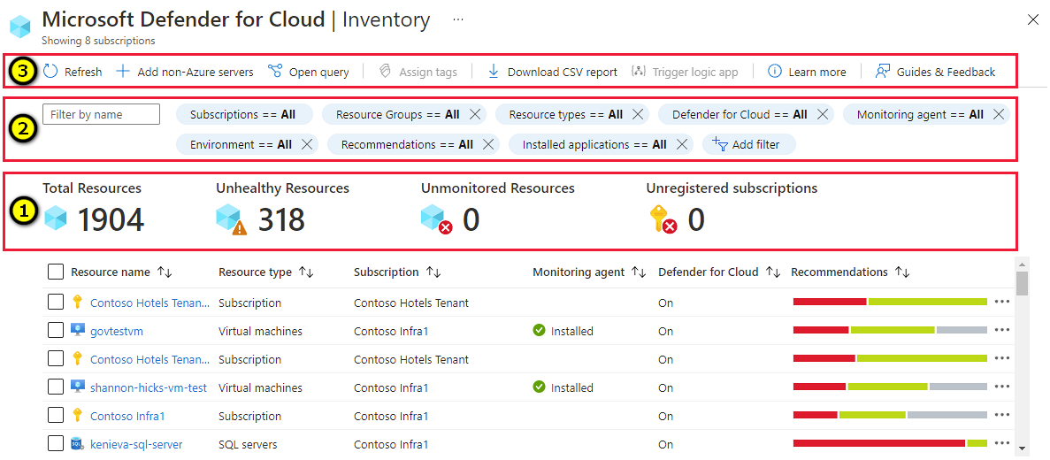This screenshot has width=1050, height=460.
Task: Click the Add non-Azure servers plus icon
Action: (x=123, y=72)
